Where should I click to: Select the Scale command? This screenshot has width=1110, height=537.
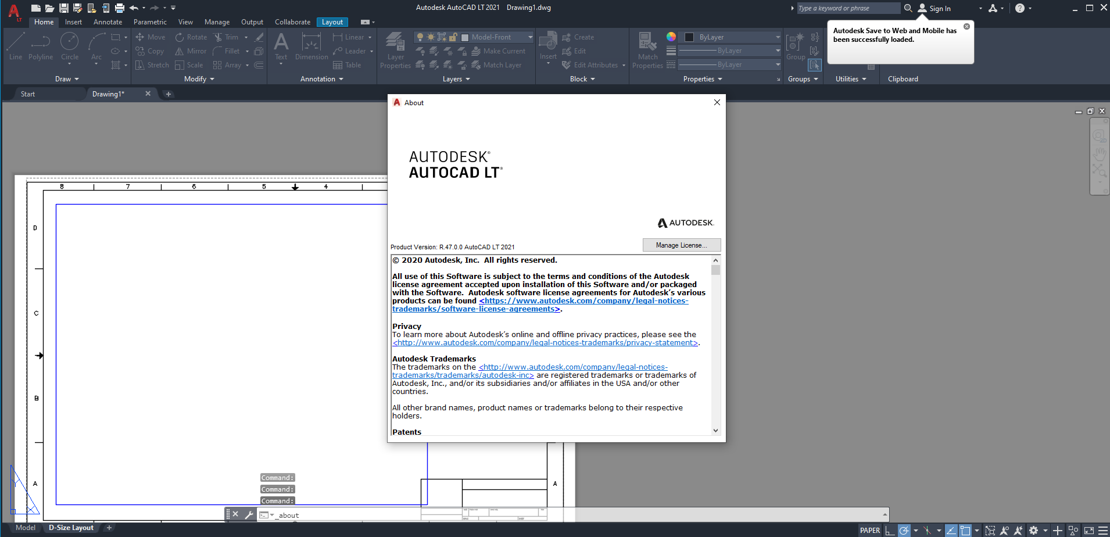click(189, 65)
